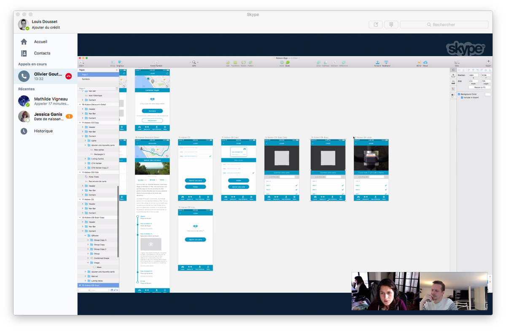
Task: Click the Mask icon in Sketch's toolbar
Action: click(283, 62)
